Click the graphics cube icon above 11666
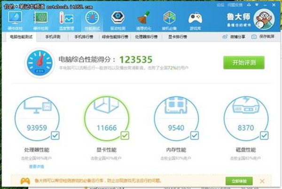282x189 pixels. 106,106
